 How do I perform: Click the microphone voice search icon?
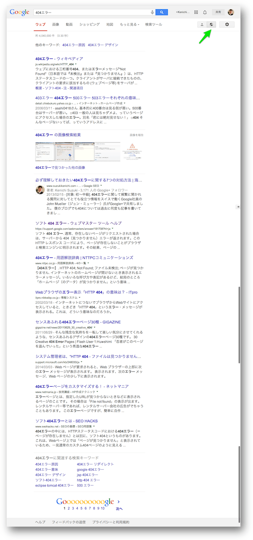tap(152, 13)
